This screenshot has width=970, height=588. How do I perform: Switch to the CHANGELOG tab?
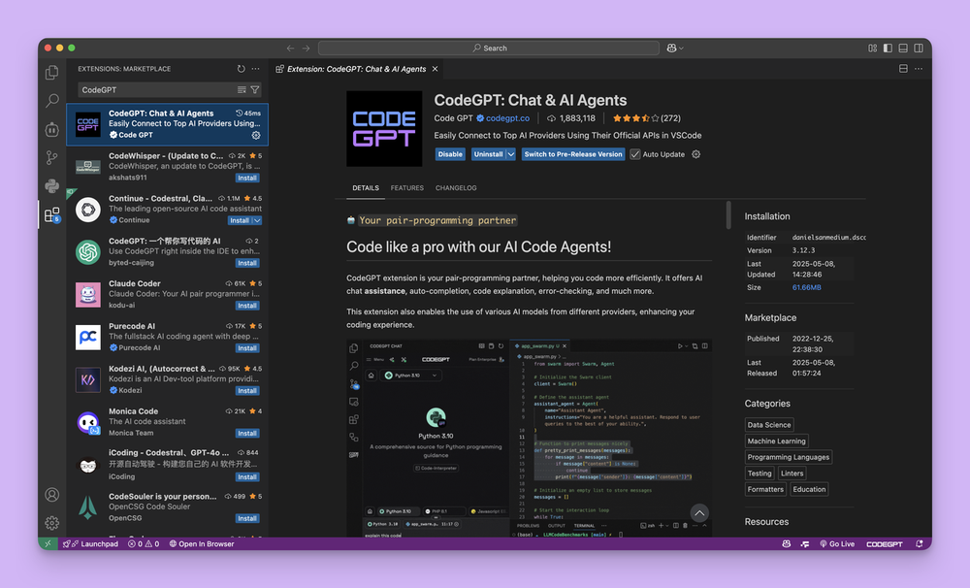coord(457,187)
